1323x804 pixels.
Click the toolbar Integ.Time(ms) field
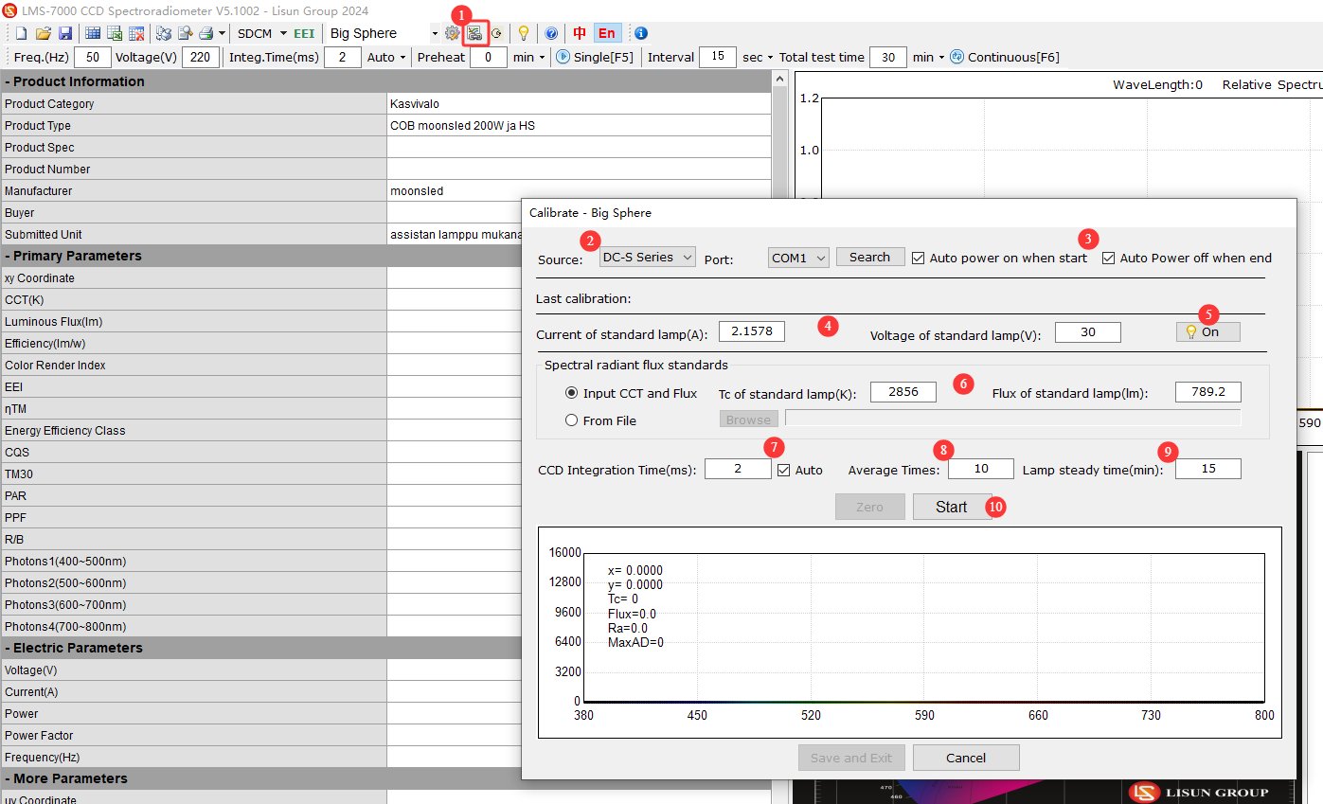343,57
